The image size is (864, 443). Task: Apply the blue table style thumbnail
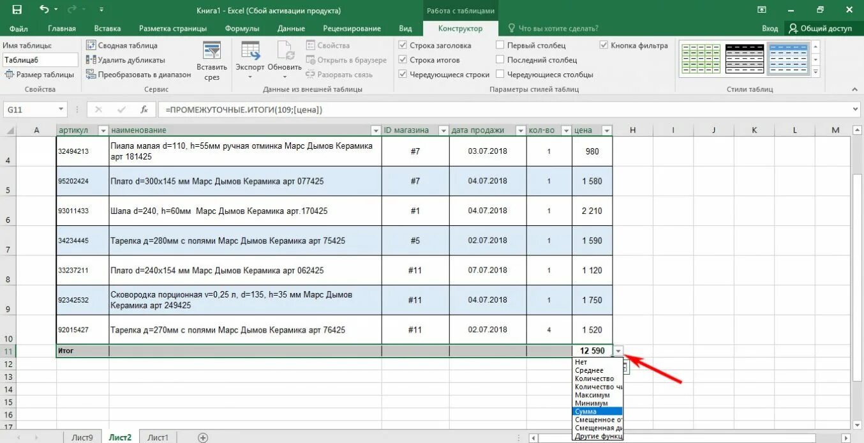787,59
